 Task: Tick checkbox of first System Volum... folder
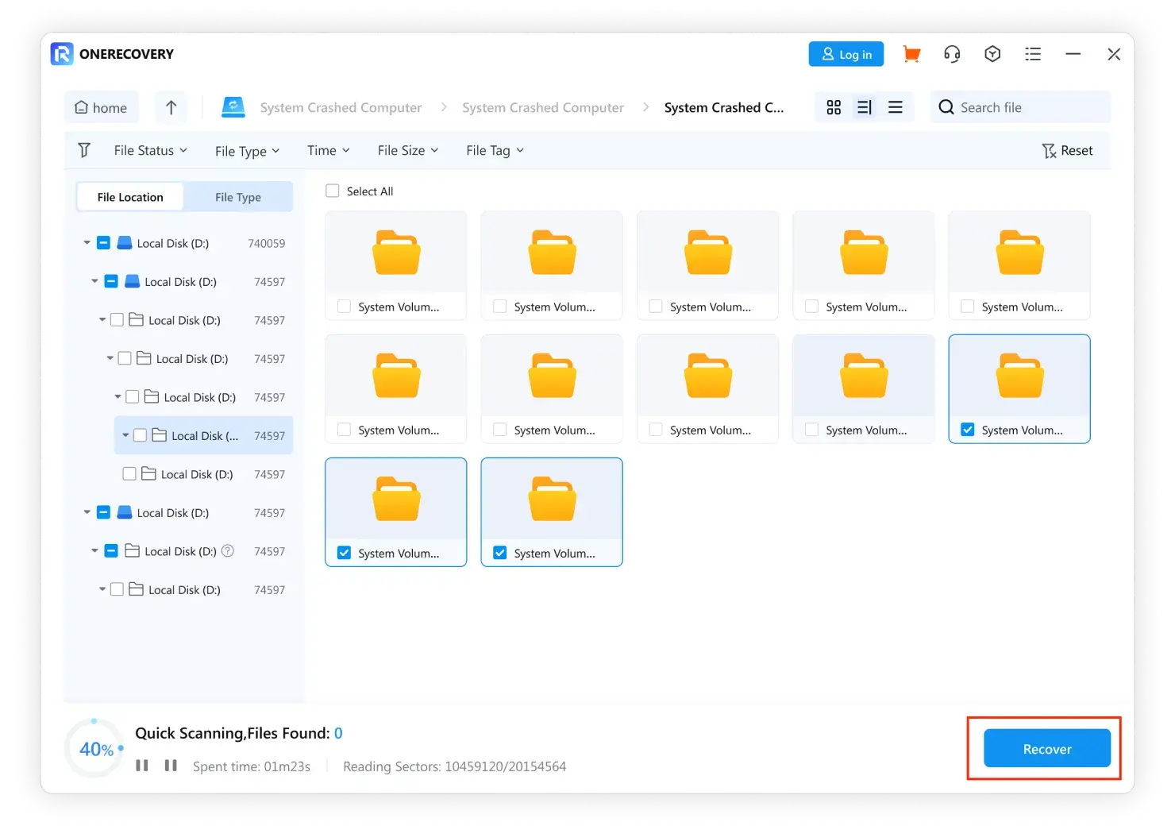coord(344,307)
